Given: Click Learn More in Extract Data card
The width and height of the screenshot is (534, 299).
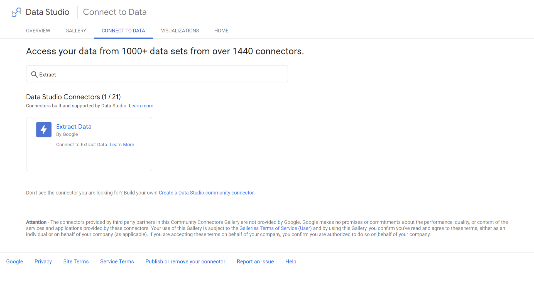Looking at the screenshot, I should [x=122, y=145].
